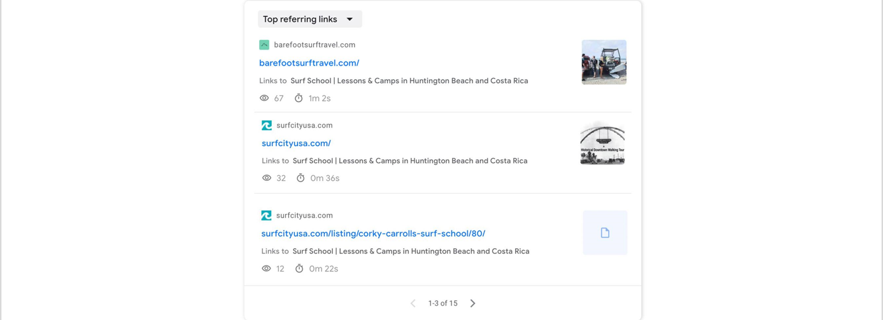883x320 pixels.
Task: Click the eye icon next to 12 views
Action: 266,269
